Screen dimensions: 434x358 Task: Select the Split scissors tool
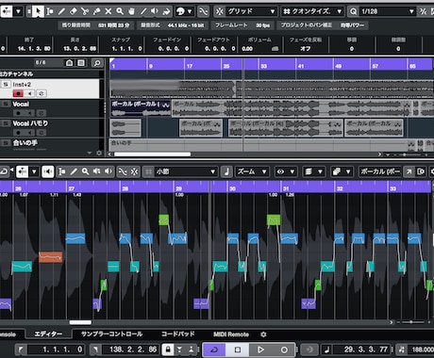point(85,11)
